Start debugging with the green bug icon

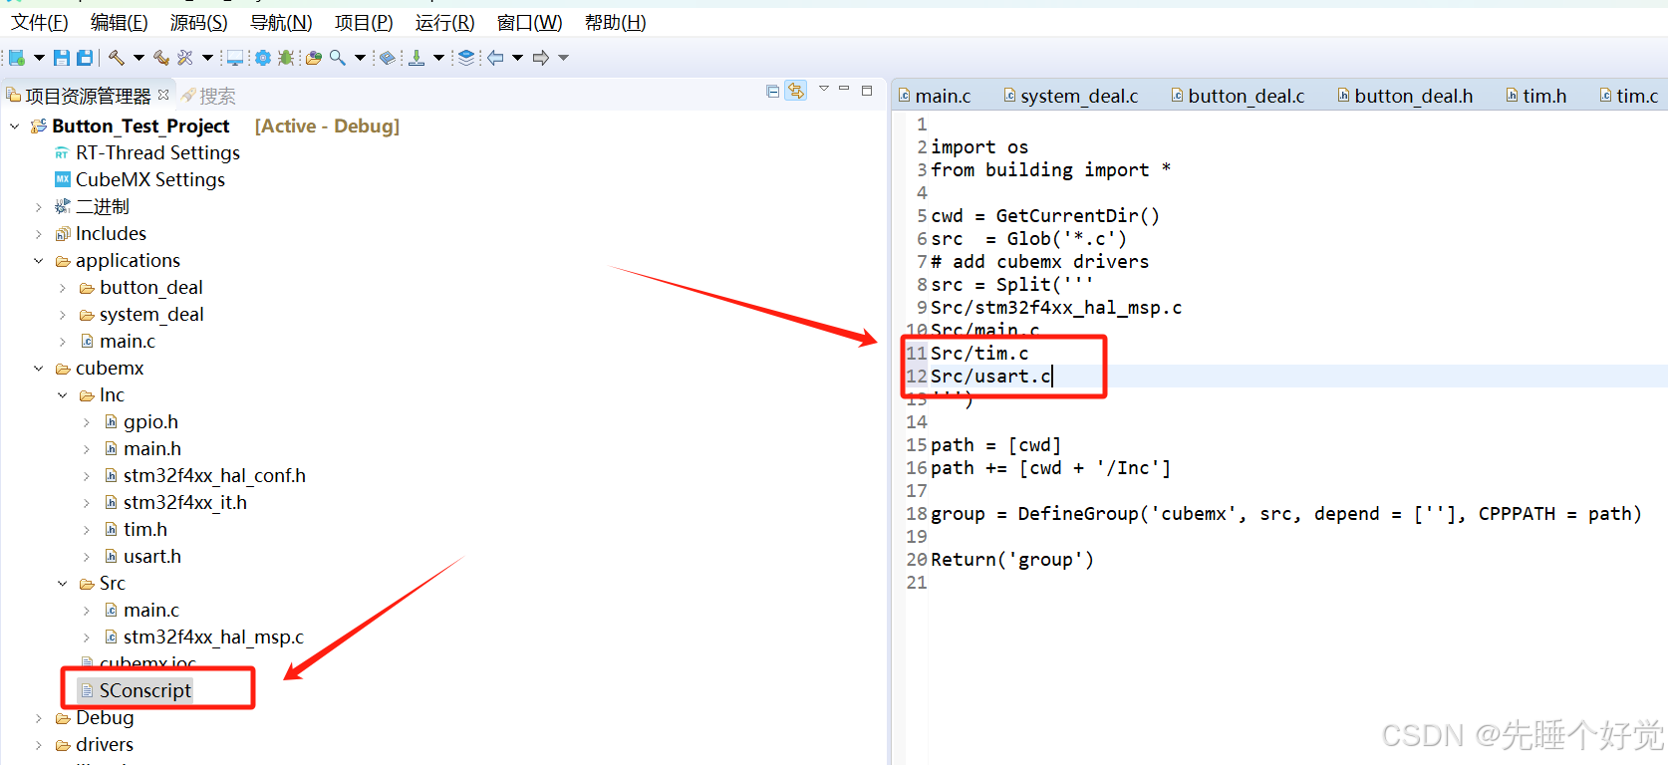point(286,58)
